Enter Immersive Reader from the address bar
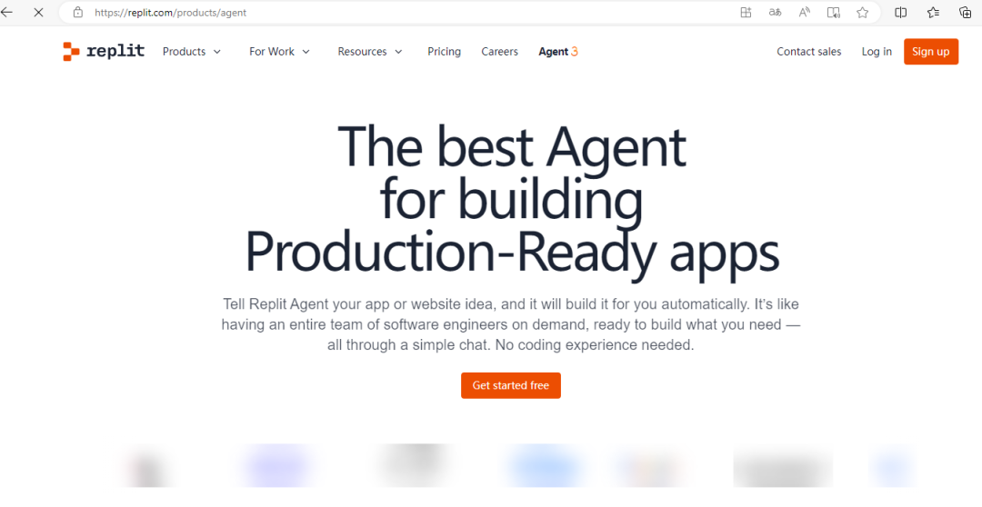This screenshot has height=507, width=982. (833, 13)
